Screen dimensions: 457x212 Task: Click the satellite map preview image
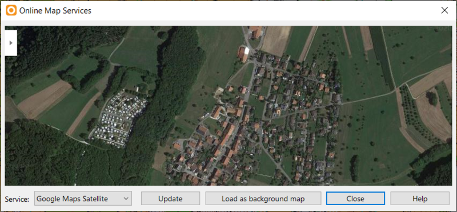(x=228, y=106)
